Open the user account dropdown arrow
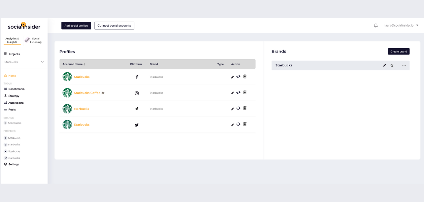Viewport: 424px width, 202px height. tap(417, 26)
